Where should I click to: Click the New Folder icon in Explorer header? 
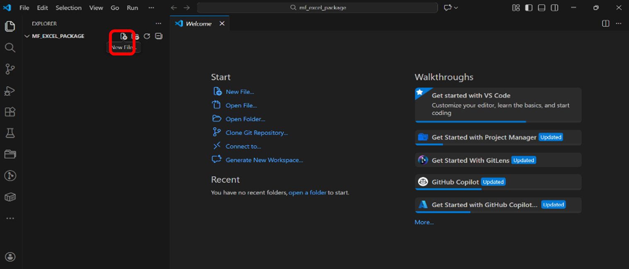[x=135, y=36]
